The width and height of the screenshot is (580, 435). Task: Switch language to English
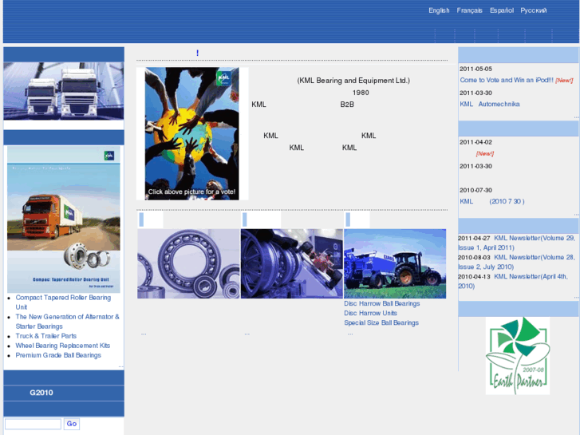pyautogui.click(x=439, y=10)
